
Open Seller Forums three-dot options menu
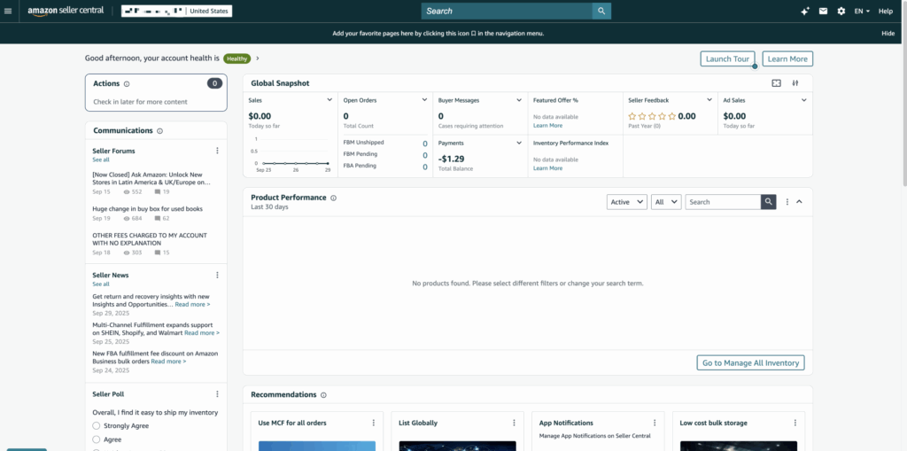point(217,152)
